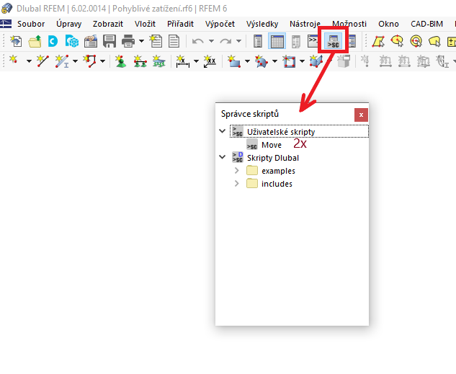Expand the examples folder
The width and height of the screenshot is (456, 374).
pyautogui.click(x=237, y=170)
